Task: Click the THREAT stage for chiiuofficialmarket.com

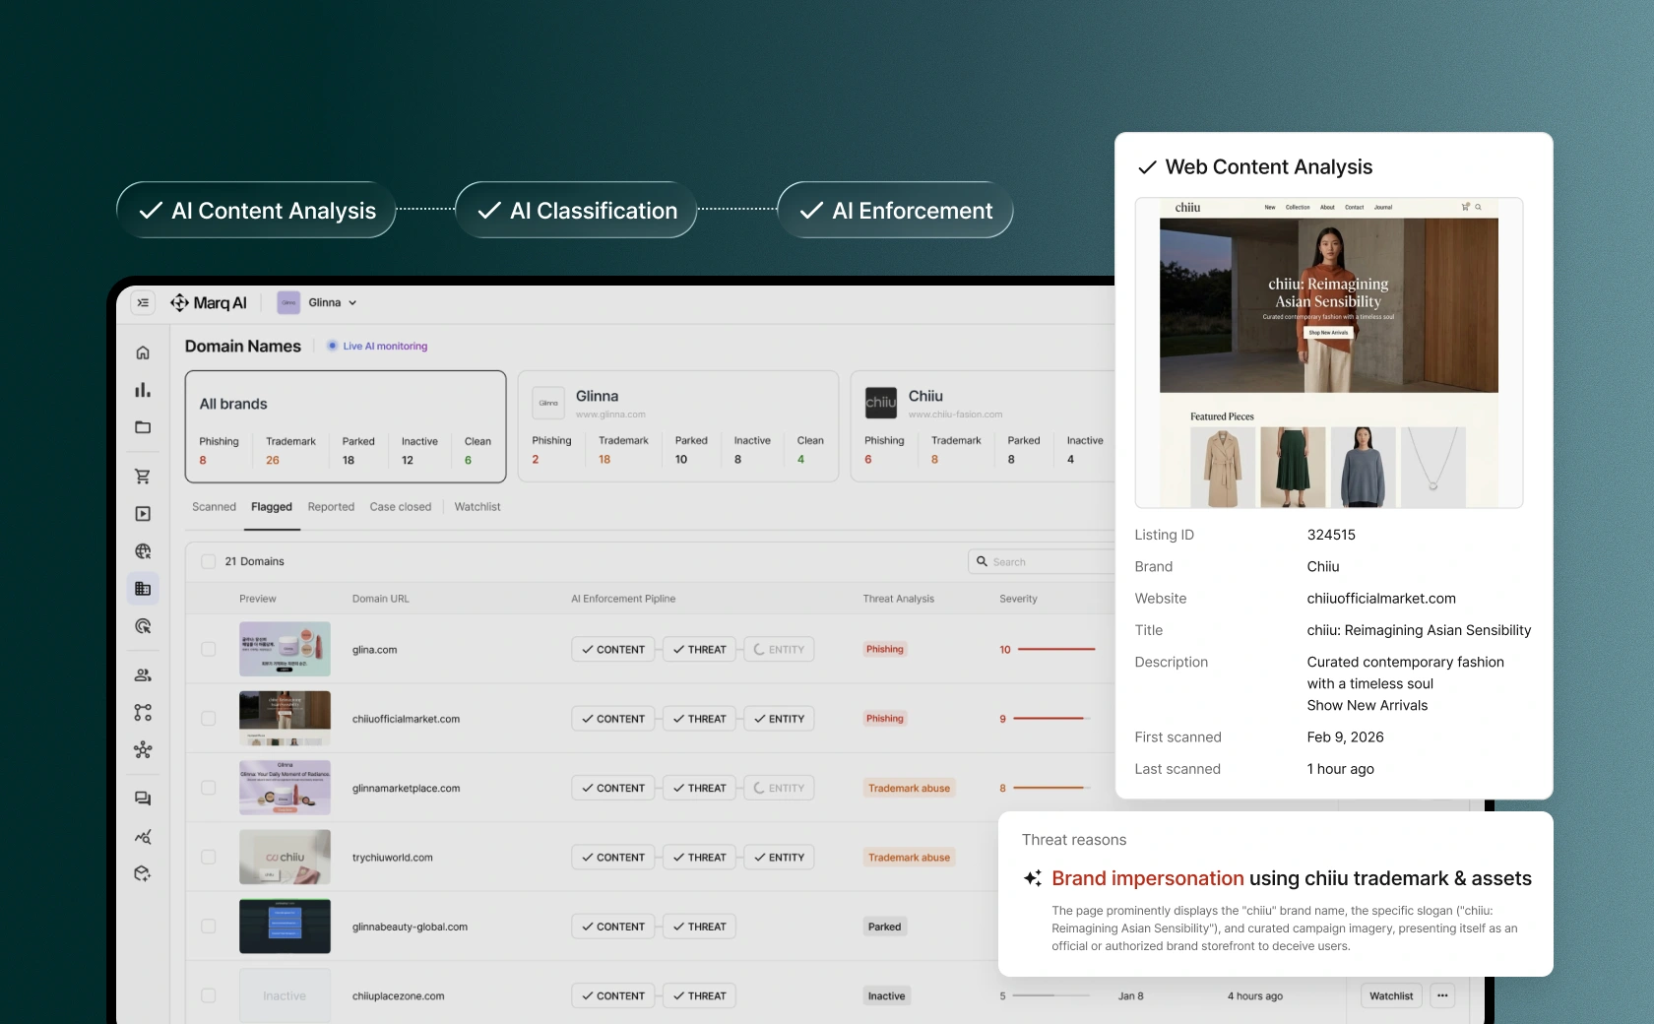Action: [699, 719]
